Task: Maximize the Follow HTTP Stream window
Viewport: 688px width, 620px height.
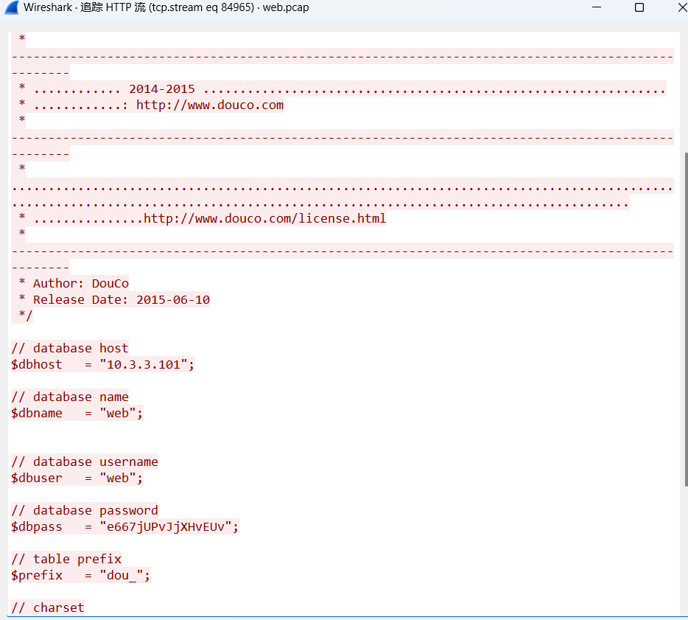Action: coord(639,7)
